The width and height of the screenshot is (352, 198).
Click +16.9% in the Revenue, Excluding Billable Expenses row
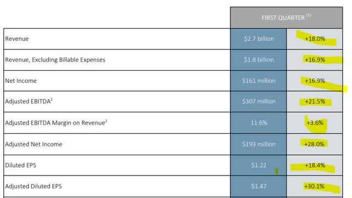tap(315, 60)
